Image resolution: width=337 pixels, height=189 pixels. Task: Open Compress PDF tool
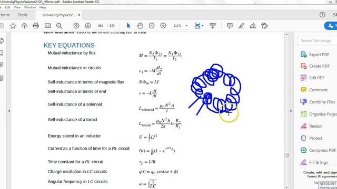[318, 150]
